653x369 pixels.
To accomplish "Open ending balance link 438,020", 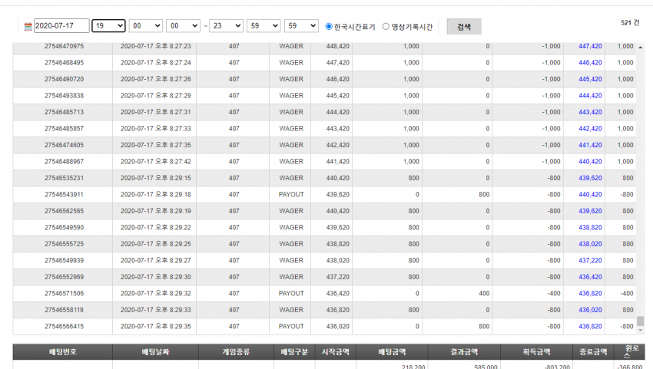I will pyautogui.click(x=590, y=244).
